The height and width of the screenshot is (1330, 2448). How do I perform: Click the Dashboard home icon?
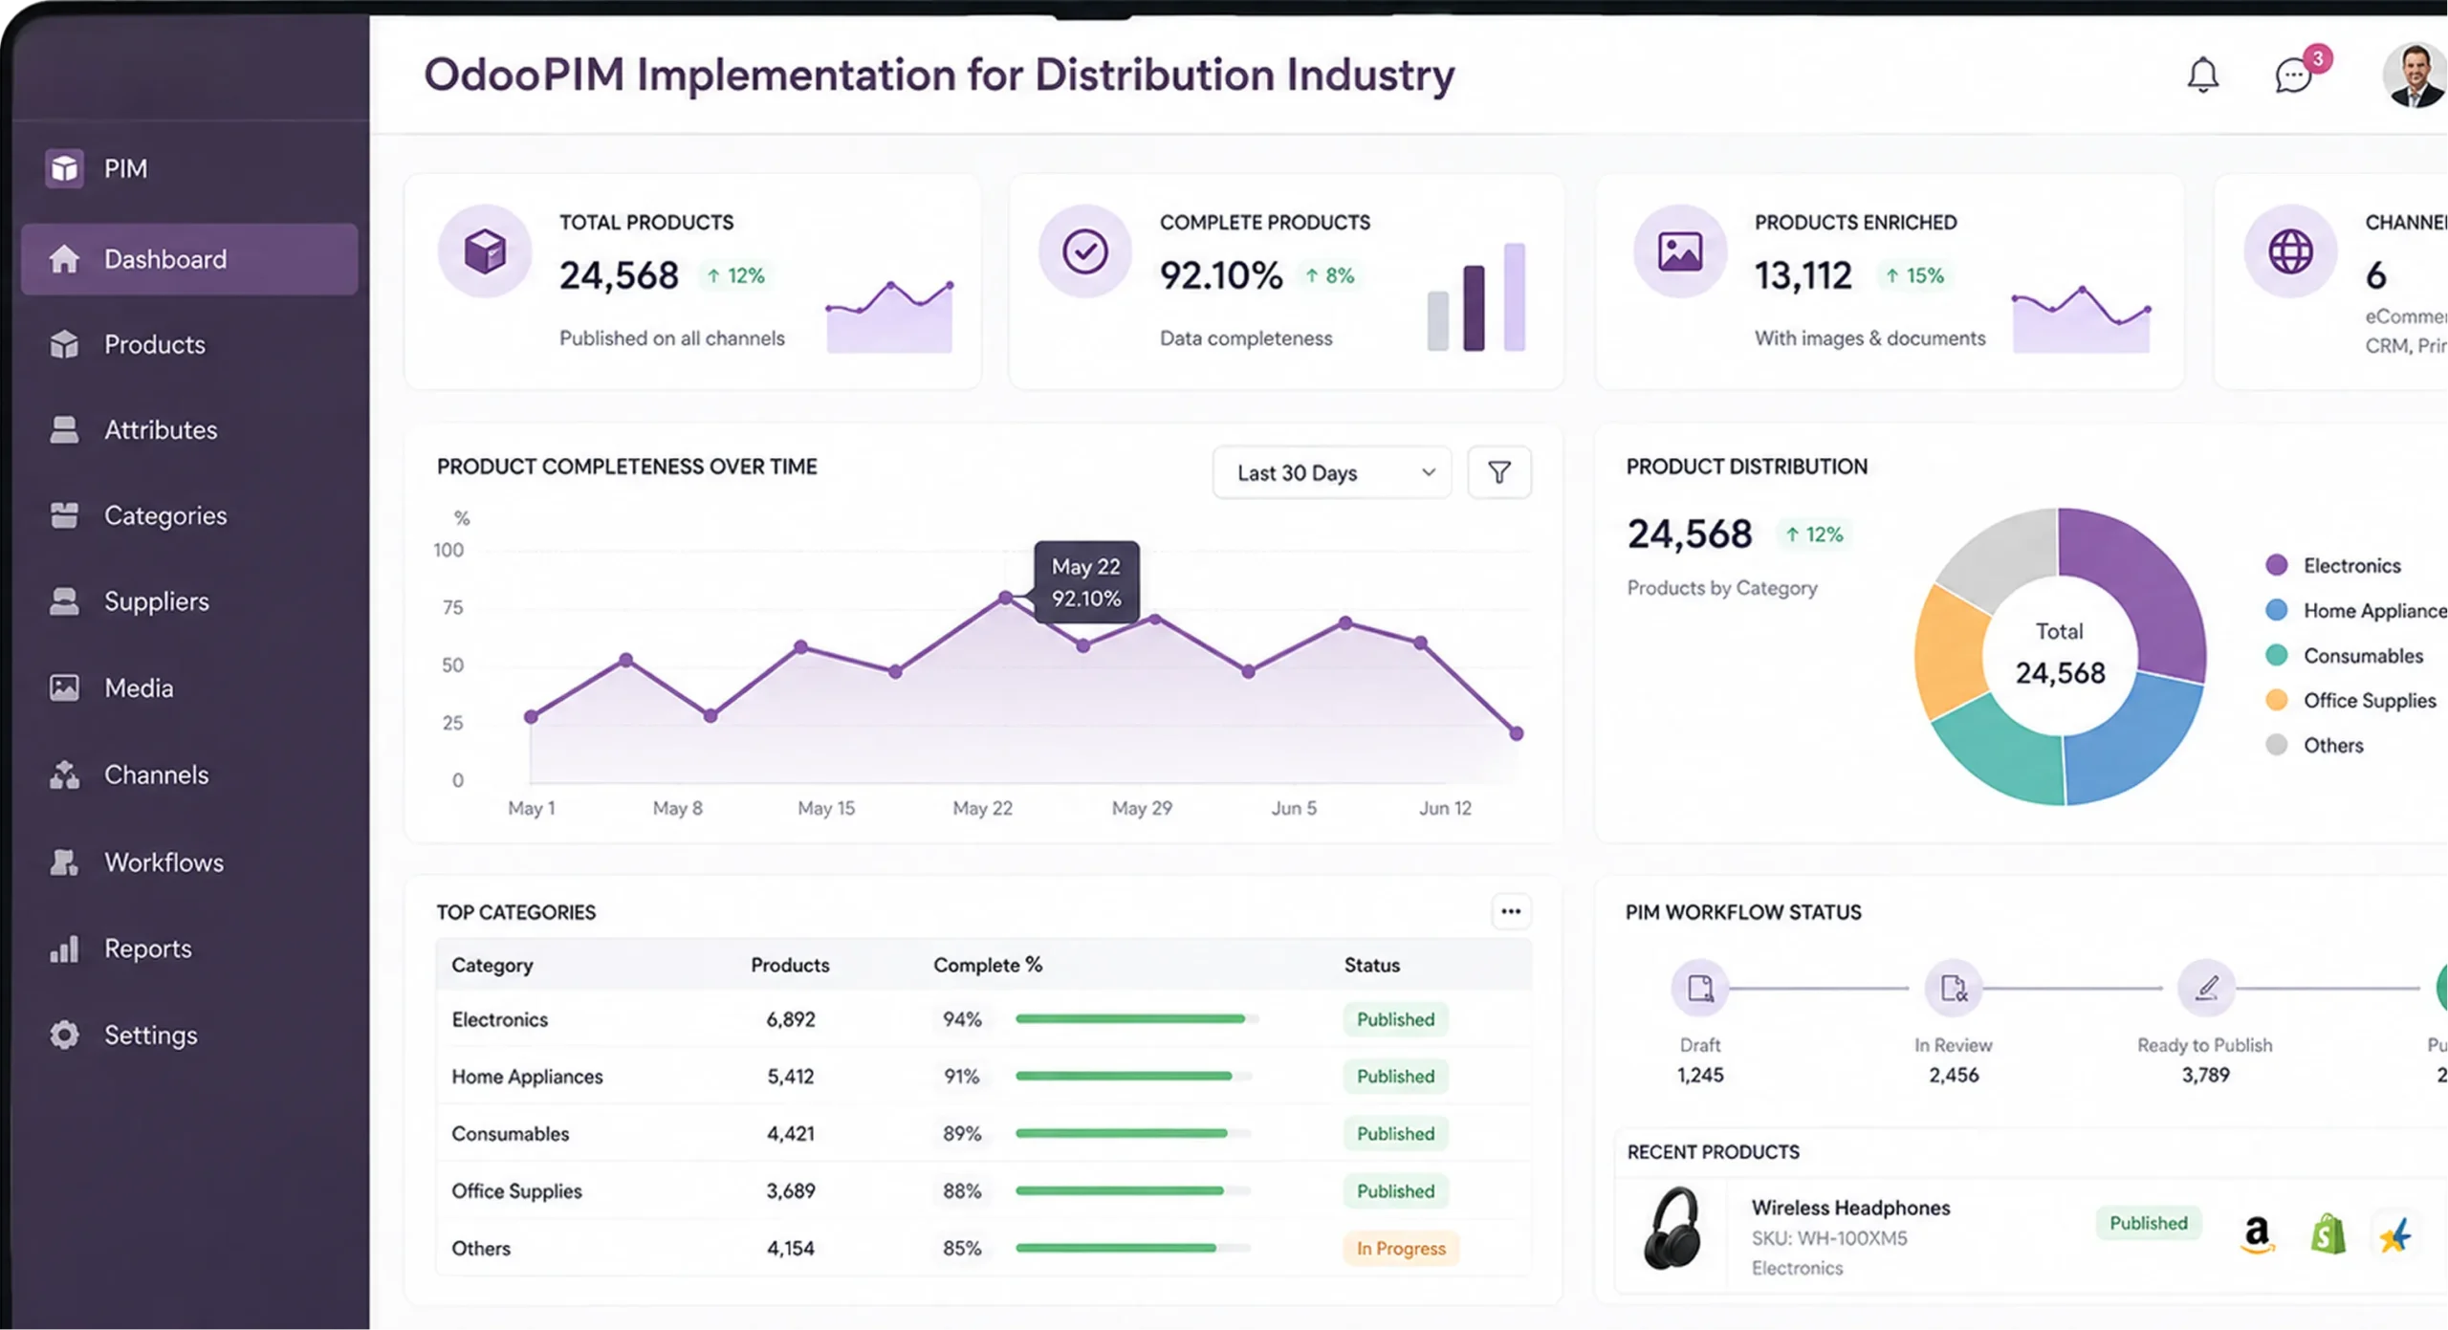coord(64,259)
